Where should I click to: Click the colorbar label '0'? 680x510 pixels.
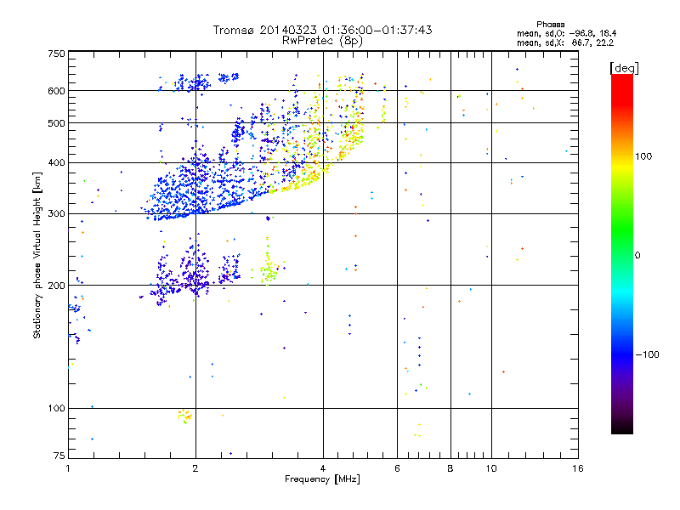click(x=637, y=255)
